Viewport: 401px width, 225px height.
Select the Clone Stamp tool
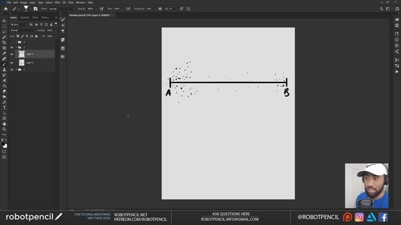(x=4, y=69)
